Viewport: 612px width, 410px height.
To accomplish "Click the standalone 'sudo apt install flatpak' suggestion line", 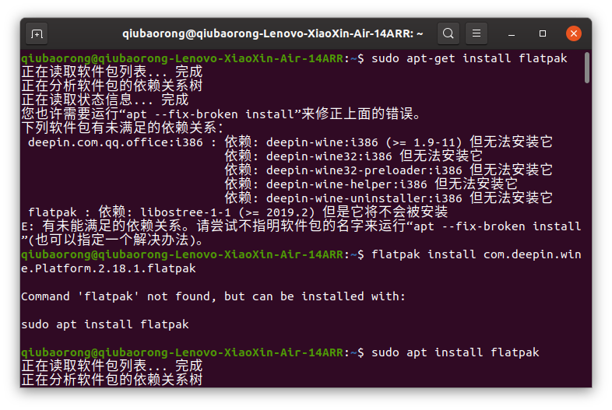I will (x=105, y=324).
